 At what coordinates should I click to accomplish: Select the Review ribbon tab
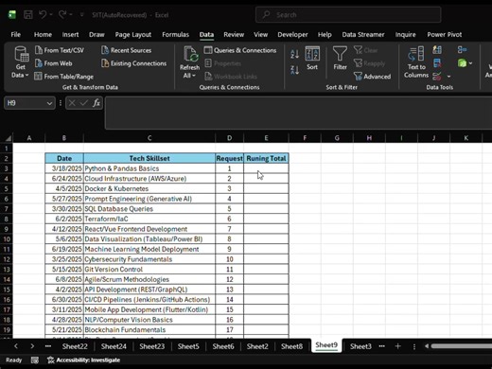(234, 35)
